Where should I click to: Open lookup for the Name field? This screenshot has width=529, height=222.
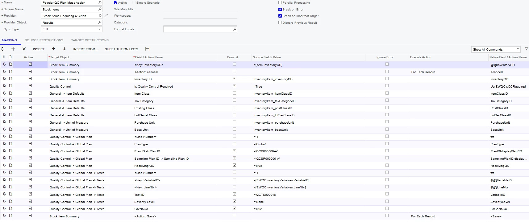coord(100,2)
